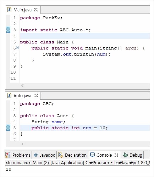
Task: Close the Main.java editor tab
Action: [x=36, y=10]
